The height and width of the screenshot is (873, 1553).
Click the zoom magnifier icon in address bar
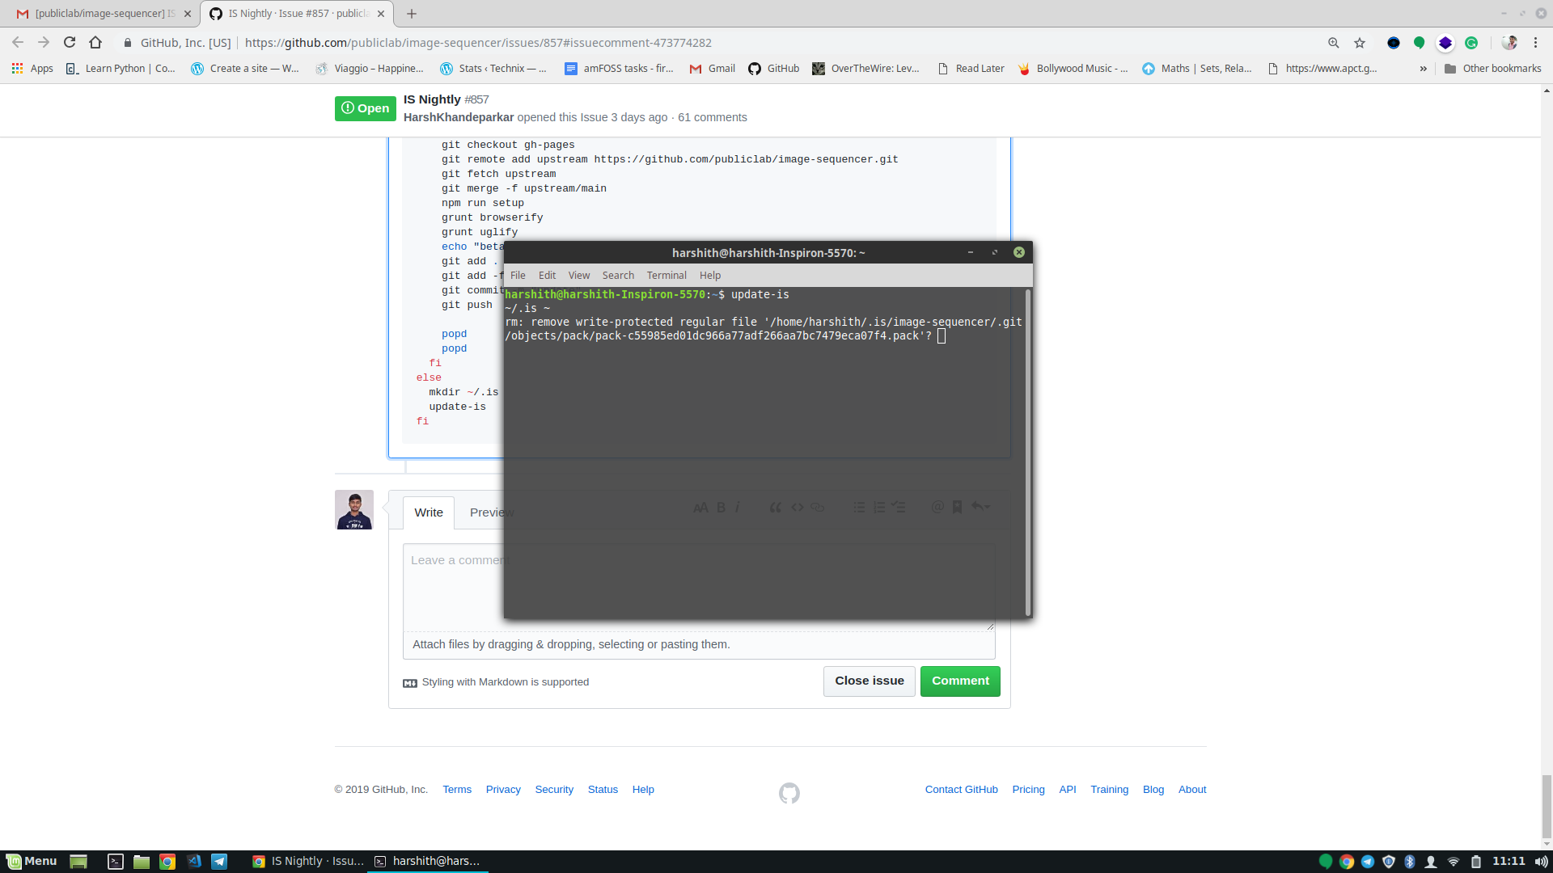click(x=1334, y=43)
